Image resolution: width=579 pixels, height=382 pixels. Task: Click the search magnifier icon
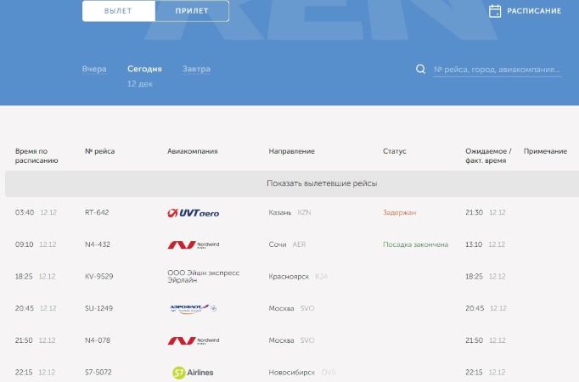click(x=420, y=70)
